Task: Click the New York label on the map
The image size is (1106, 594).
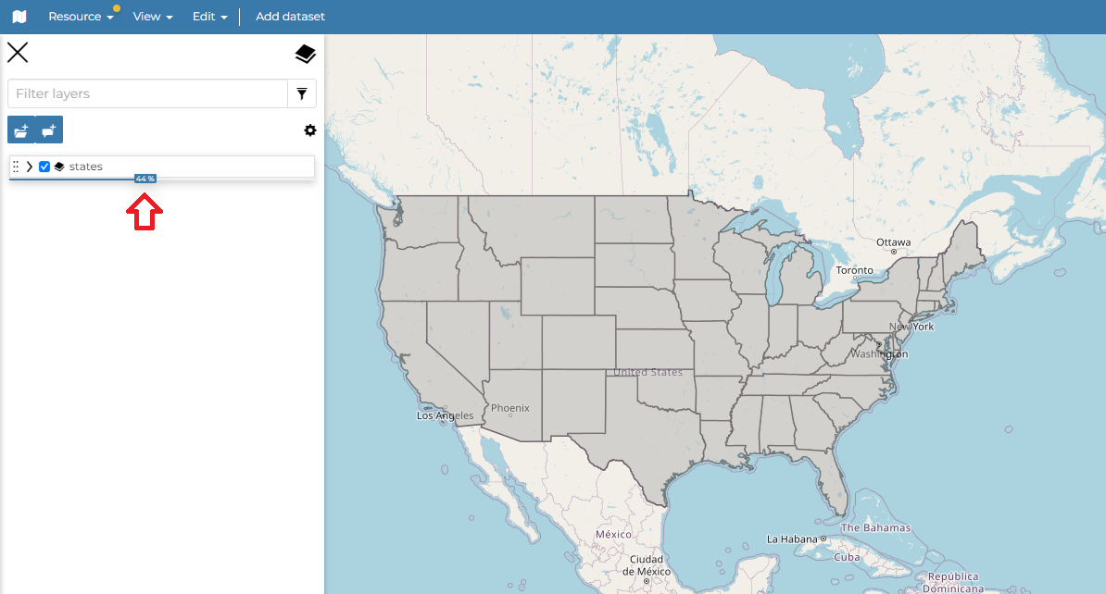Action: pos(911,327)
